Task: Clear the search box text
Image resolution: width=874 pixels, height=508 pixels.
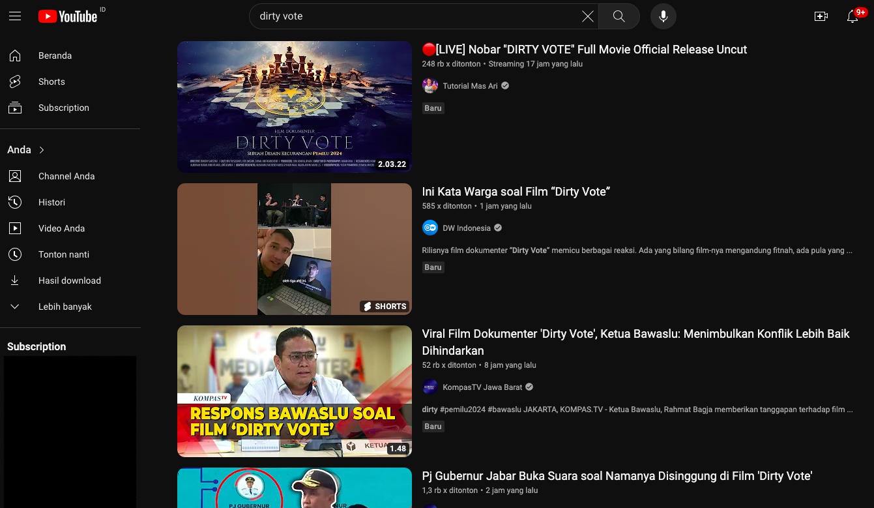Action: click(587, 16)
